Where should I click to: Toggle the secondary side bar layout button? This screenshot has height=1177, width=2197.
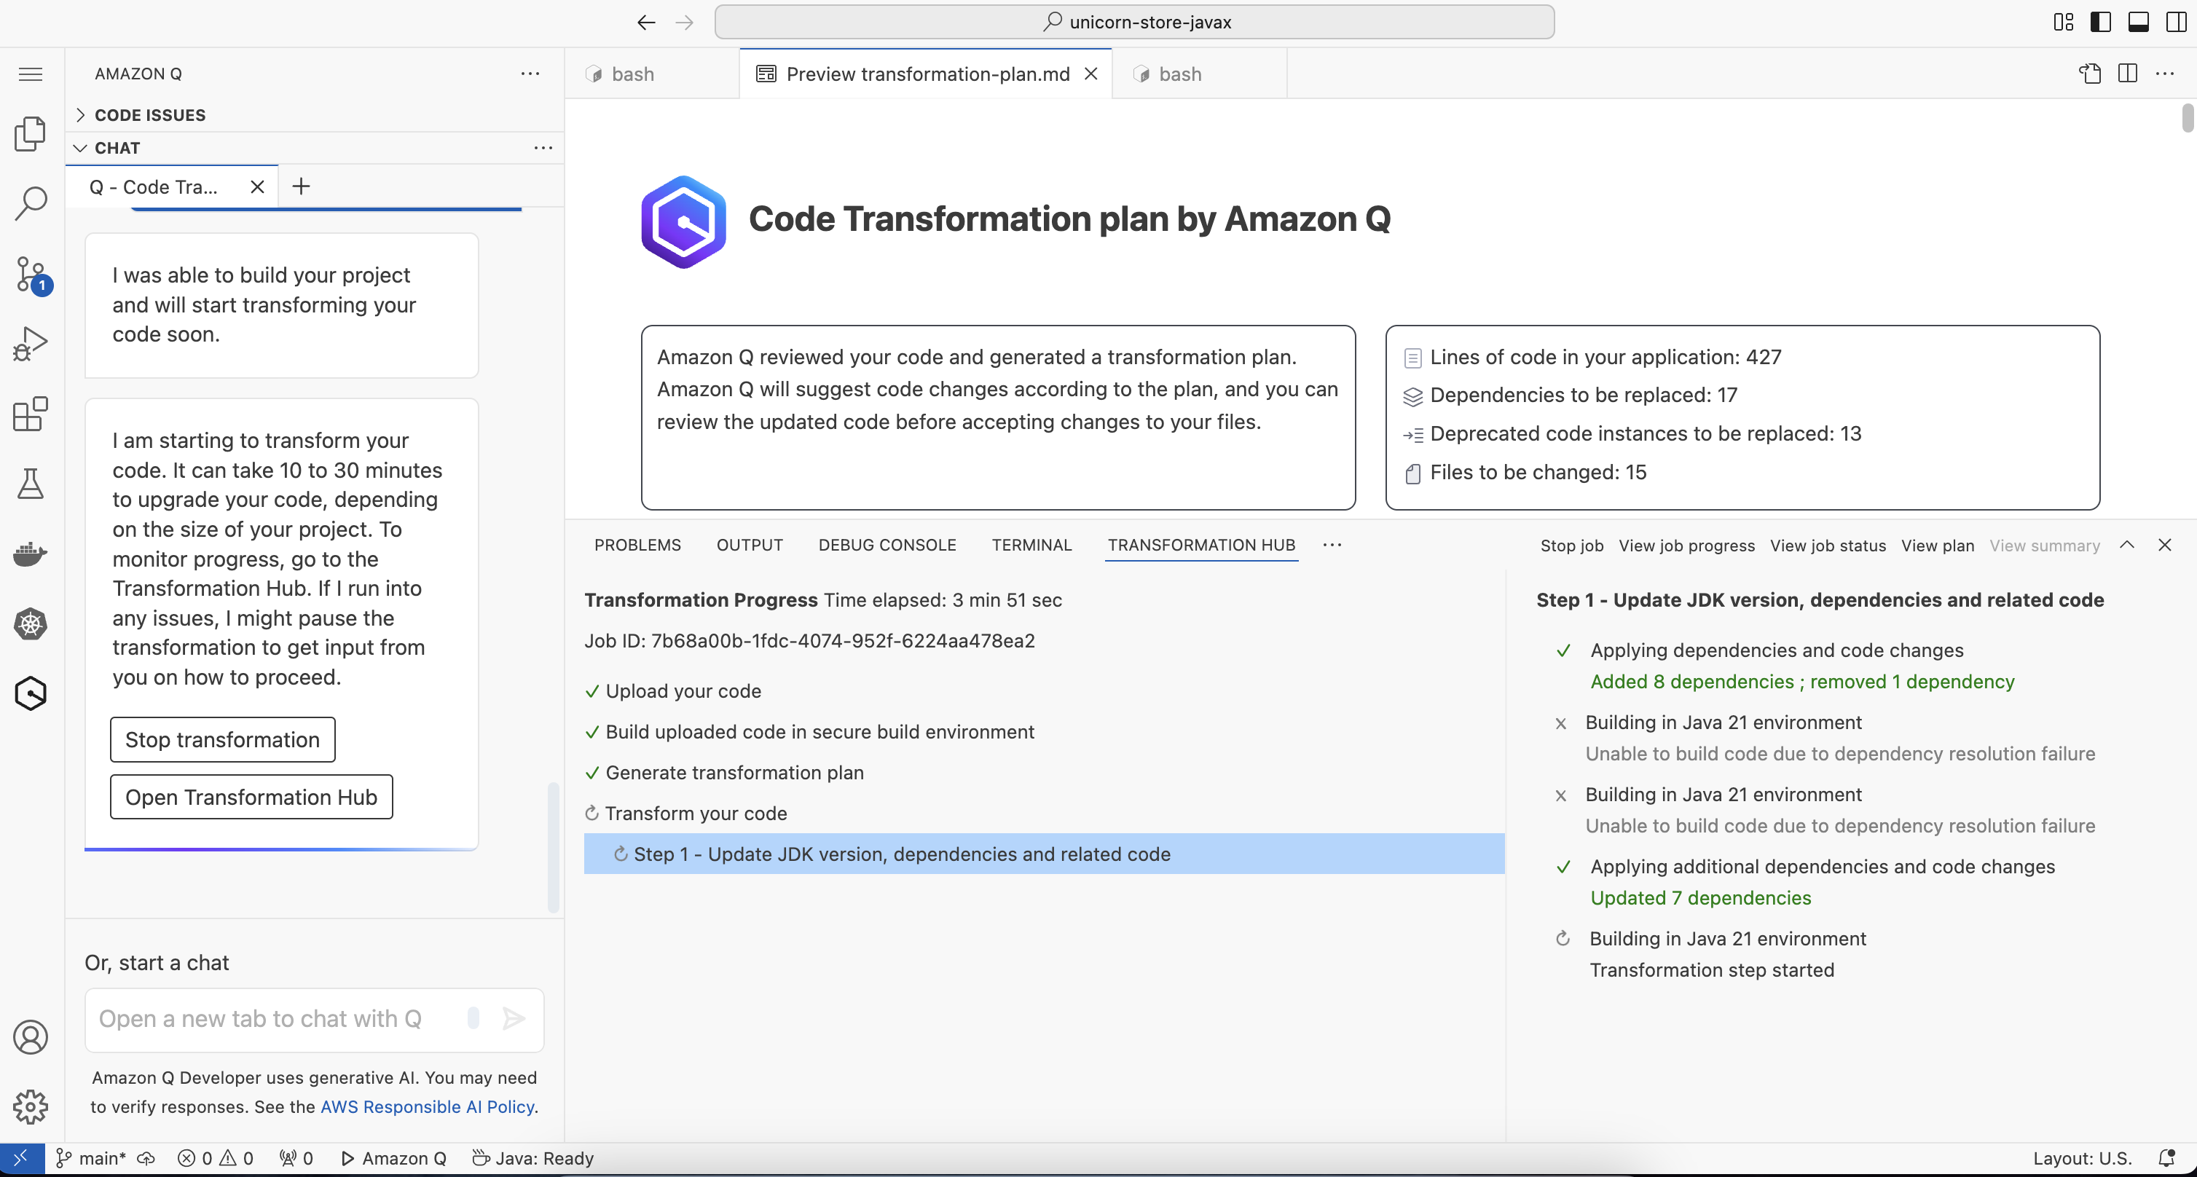(x=2176, y=22)
